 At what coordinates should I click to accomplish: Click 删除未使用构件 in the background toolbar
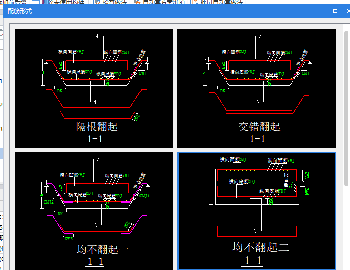58,2
